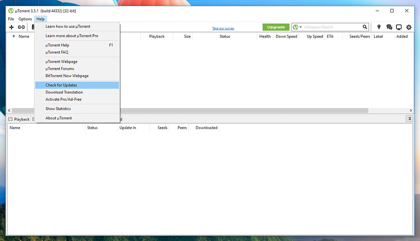Viewport: 420px width, 241px height.
Task: Click the green Upgrade button
Action: [x=276, y=27]
